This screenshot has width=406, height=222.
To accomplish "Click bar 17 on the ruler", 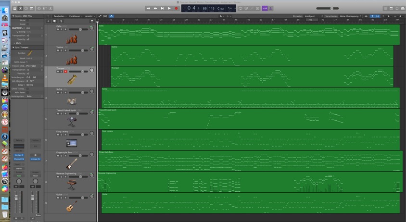I will (149, 20).
